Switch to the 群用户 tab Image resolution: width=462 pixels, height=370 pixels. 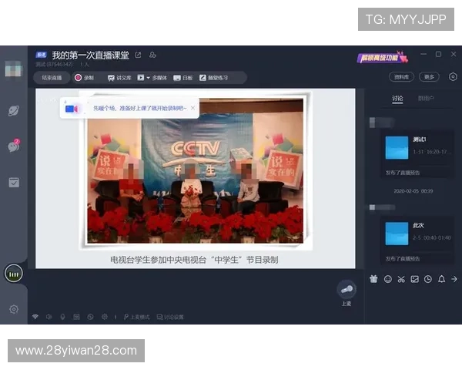pyautogui.click(x=426, y=99)
